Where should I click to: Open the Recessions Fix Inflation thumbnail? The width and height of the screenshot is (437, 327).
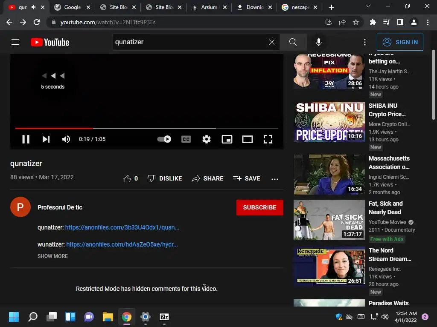point(329,72)
